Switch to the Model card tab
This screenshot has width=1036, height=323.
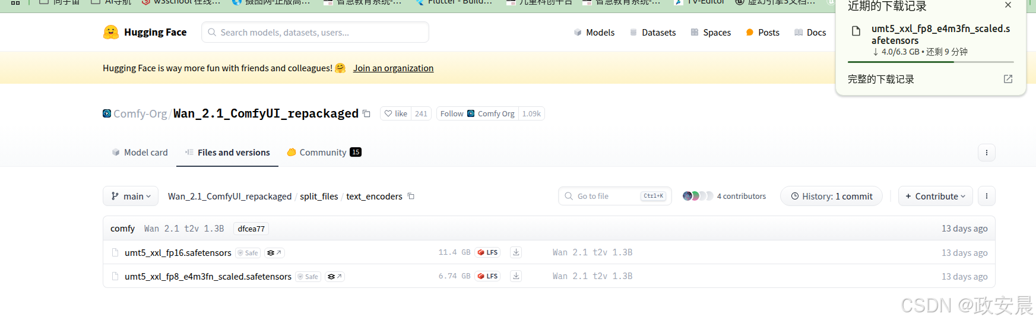140,152
